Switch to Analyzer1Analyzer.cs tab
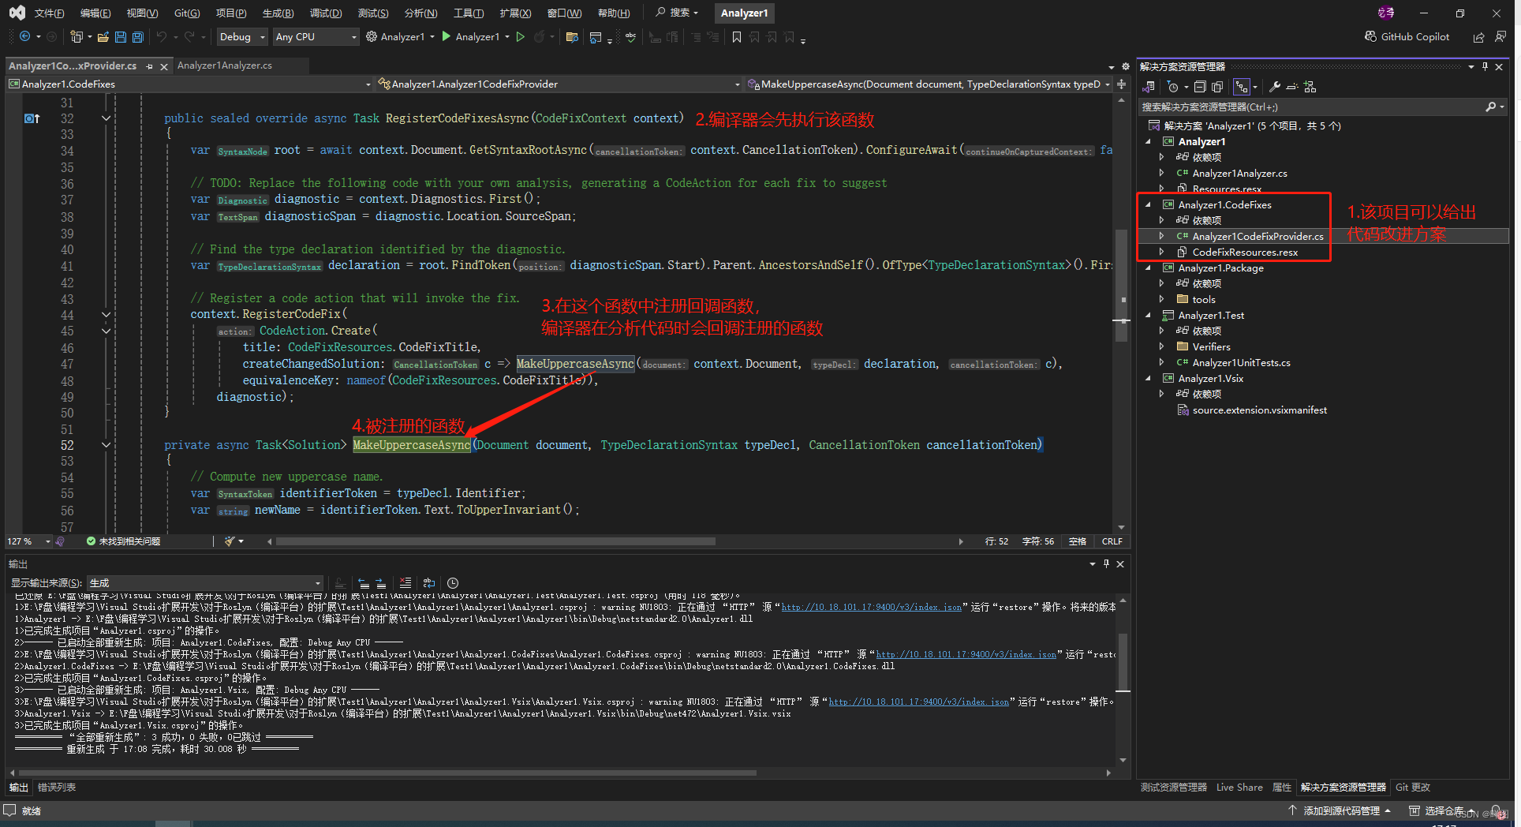Viewport: 1521px width, 827px height. tap(225, 65)
